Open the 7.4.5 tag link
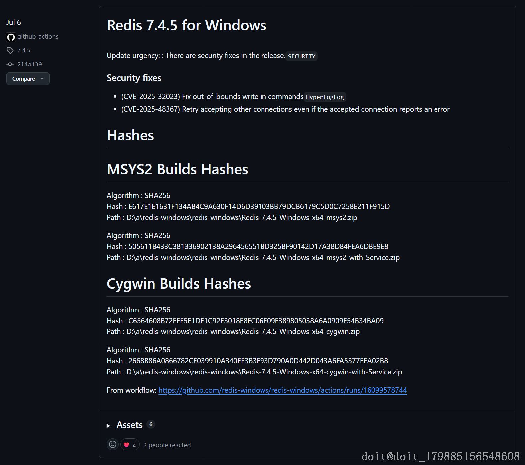 (x=24, y=50)
